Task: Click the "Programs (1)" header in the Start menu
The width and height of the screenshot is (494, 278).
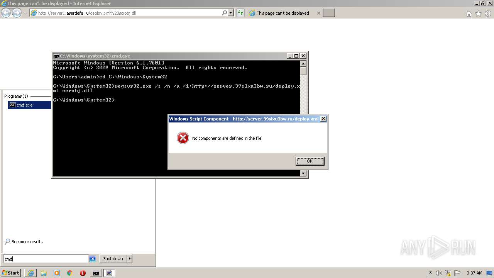Action: 16,96
